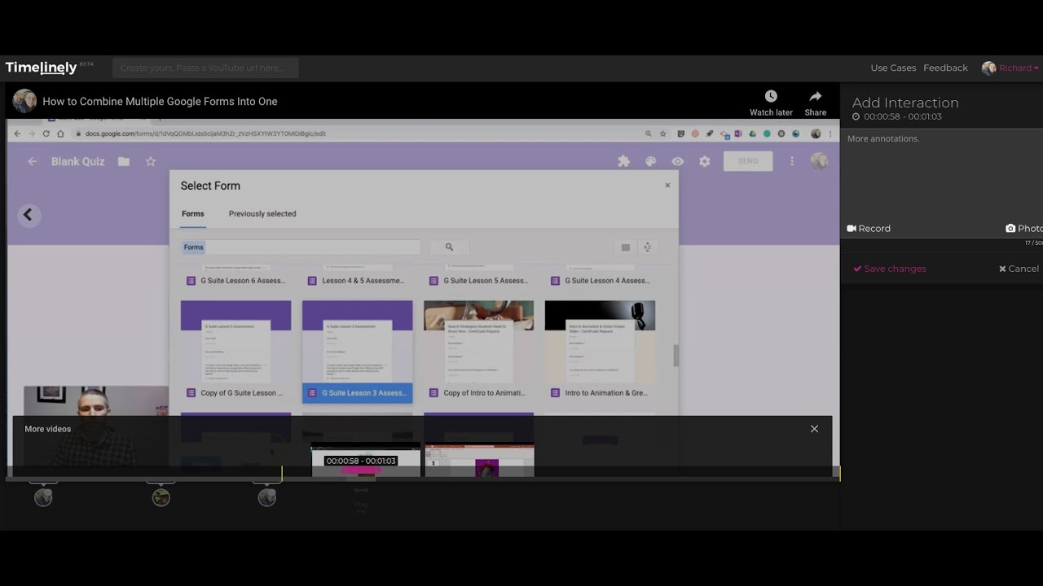Image resolution: width=1043 pixels, height=586 pixels.
Task: Click the first suggested video thumbnail
Action: [366, 460]
